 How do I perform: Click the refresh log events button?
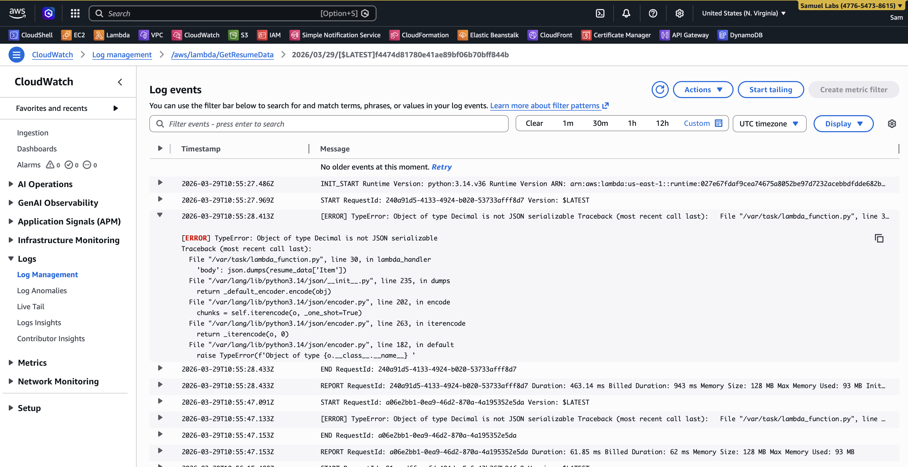point(660,90)
